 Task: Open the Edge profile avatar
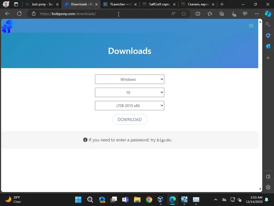6,4
